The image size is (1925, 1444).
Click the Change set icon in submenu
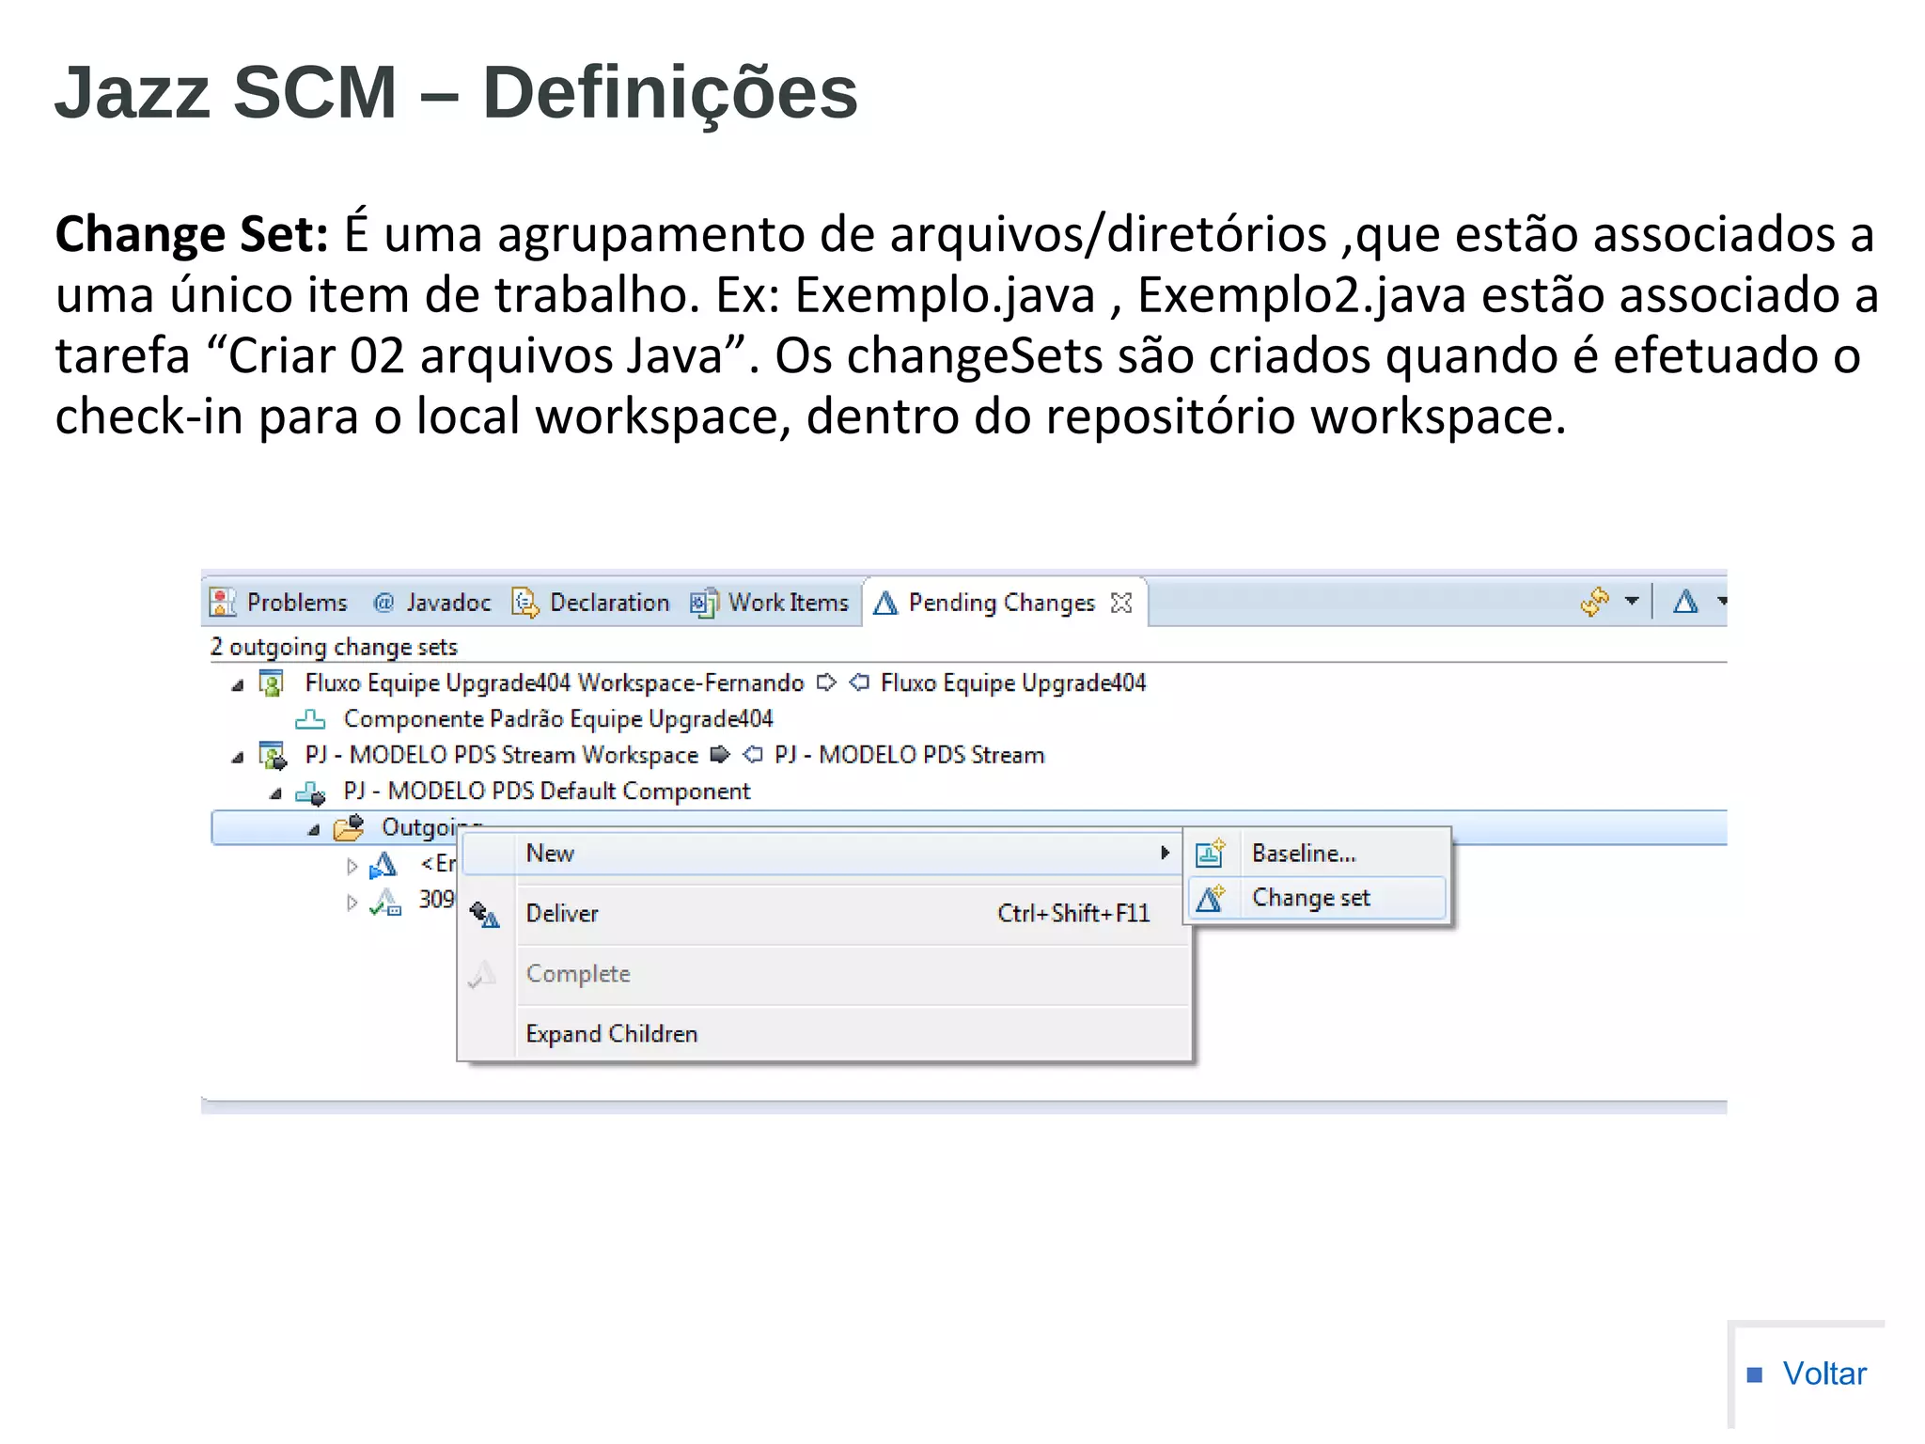pos(1210,898)
